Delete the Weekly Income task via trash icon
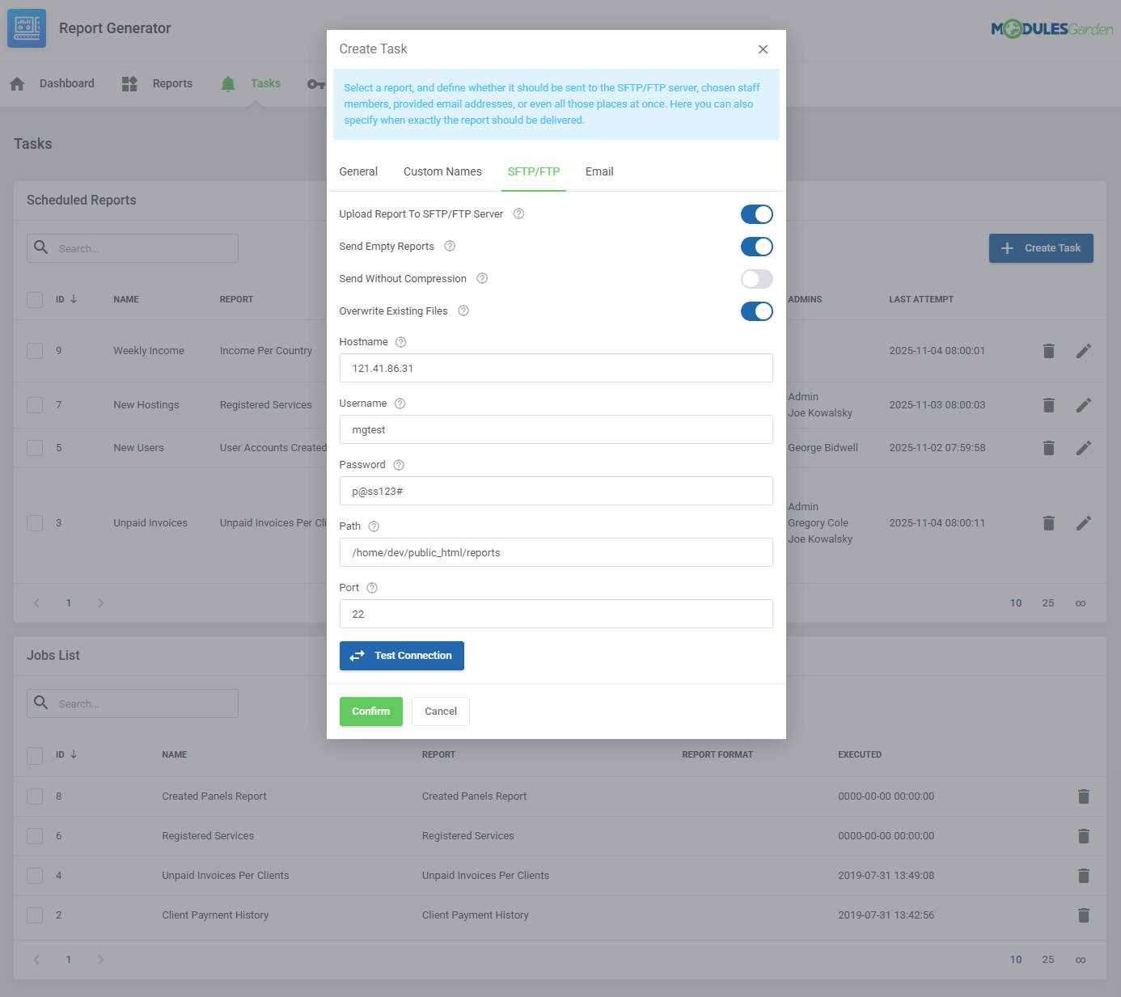Viewport: 1121px width, 997px height. [x=1049, y=351]
